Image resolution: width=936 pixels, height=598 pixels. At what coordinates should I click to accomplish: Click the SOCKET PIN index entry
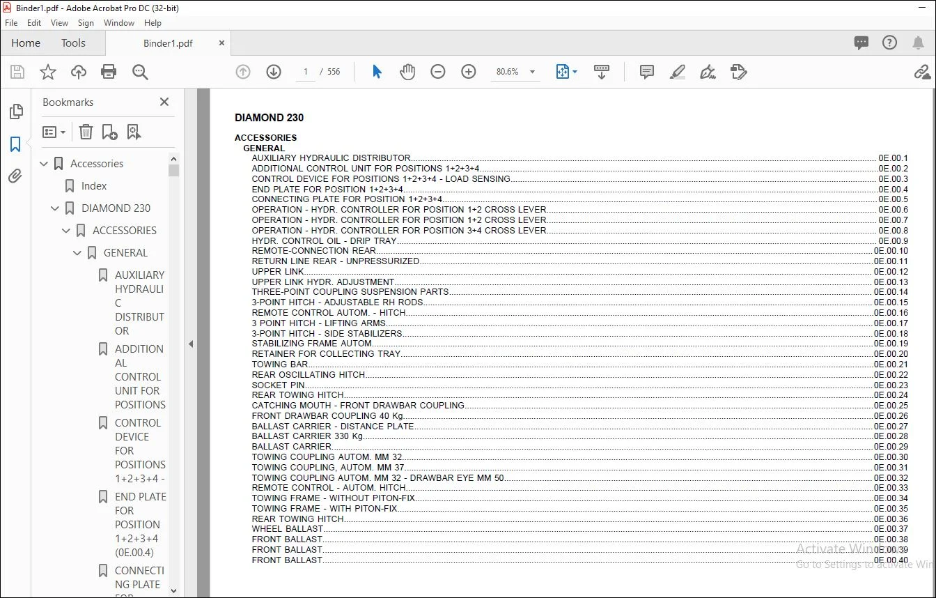pos(279,385)
